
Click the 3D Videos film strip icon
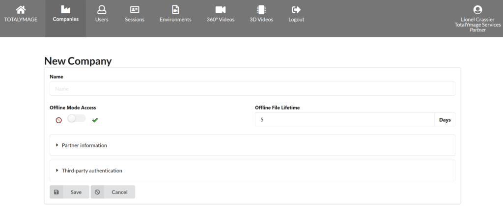pos(261,10)
